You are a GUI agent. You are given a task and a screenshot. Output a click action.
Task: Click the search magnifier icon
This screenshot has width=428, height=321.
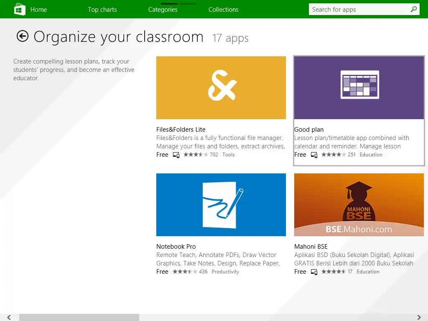tap(413, 9)
